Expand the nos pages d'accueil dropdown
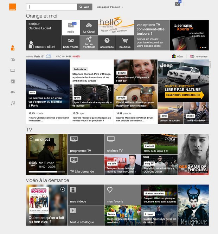218x234 pixels. 110,7
